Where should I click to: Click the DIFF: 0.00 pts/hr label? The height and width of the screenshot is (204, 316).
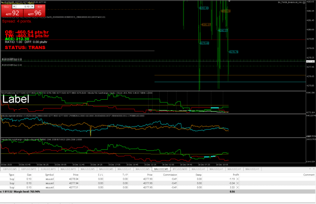[36, 42]
